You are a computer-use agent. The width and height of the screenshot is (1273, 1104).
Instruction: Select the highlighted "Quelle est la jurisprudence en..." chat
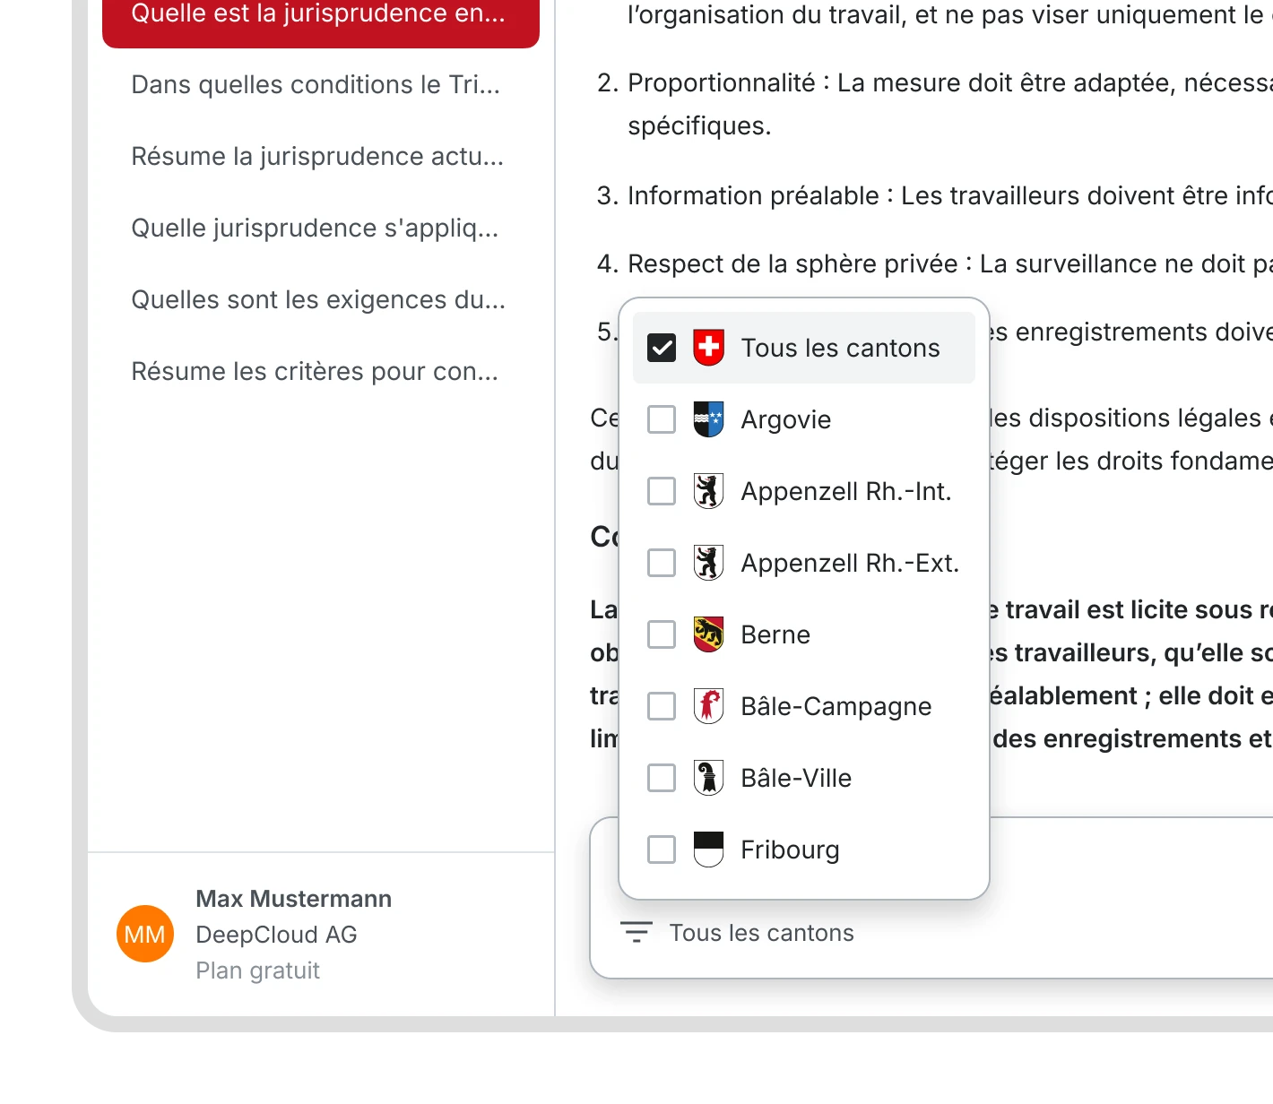pyautogui.click(x=321, y=16)
